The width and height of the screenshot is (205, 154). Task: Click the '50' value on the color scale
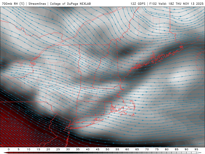point(107,149)
